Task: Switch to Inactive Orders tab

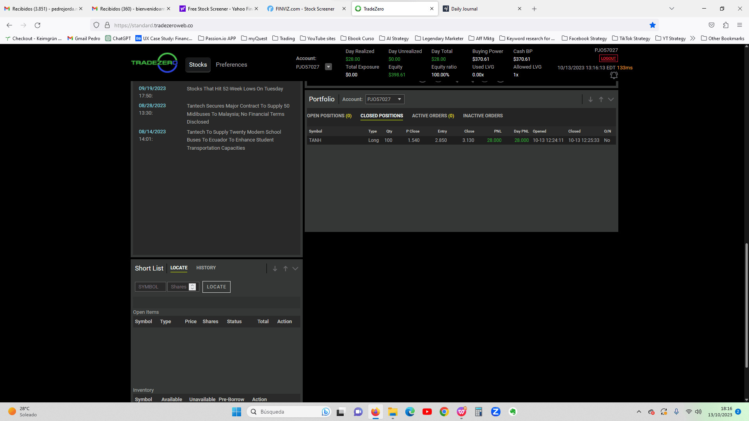Action: (483, 116)
